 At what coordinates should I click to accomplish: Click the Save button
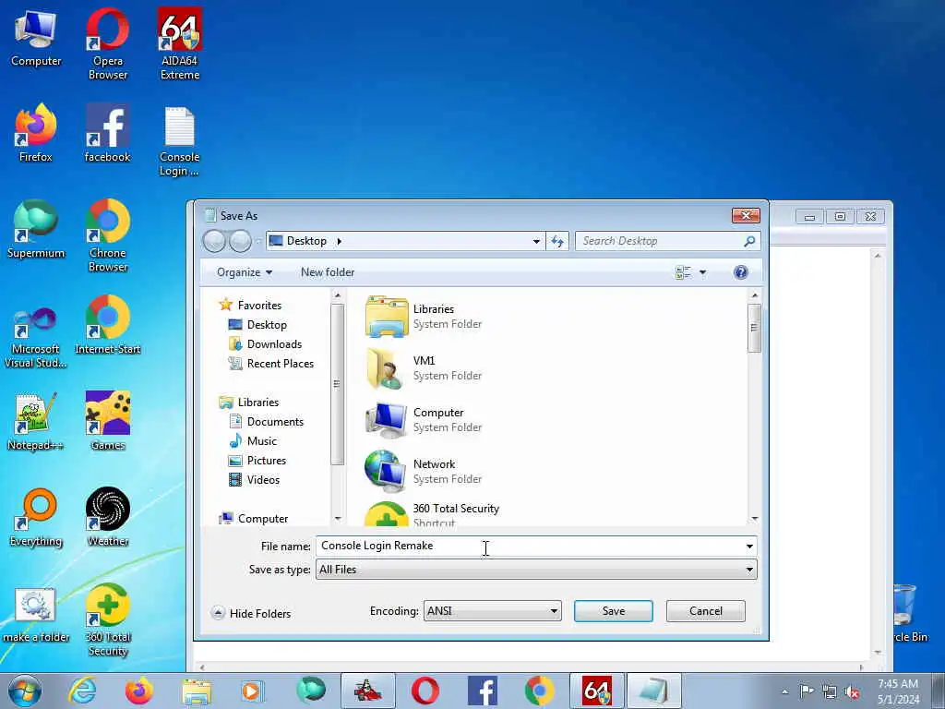[x=613, y=611]
